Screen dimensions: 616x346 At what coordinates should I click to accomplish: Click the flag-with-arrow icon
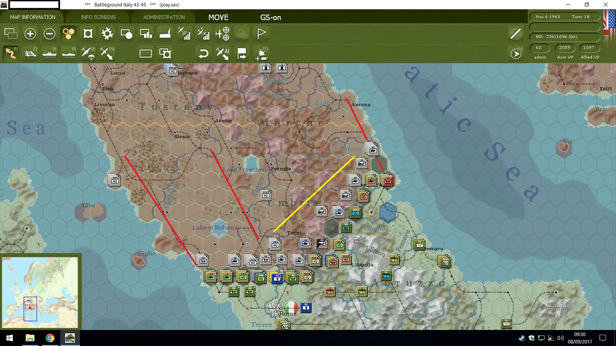242,54
